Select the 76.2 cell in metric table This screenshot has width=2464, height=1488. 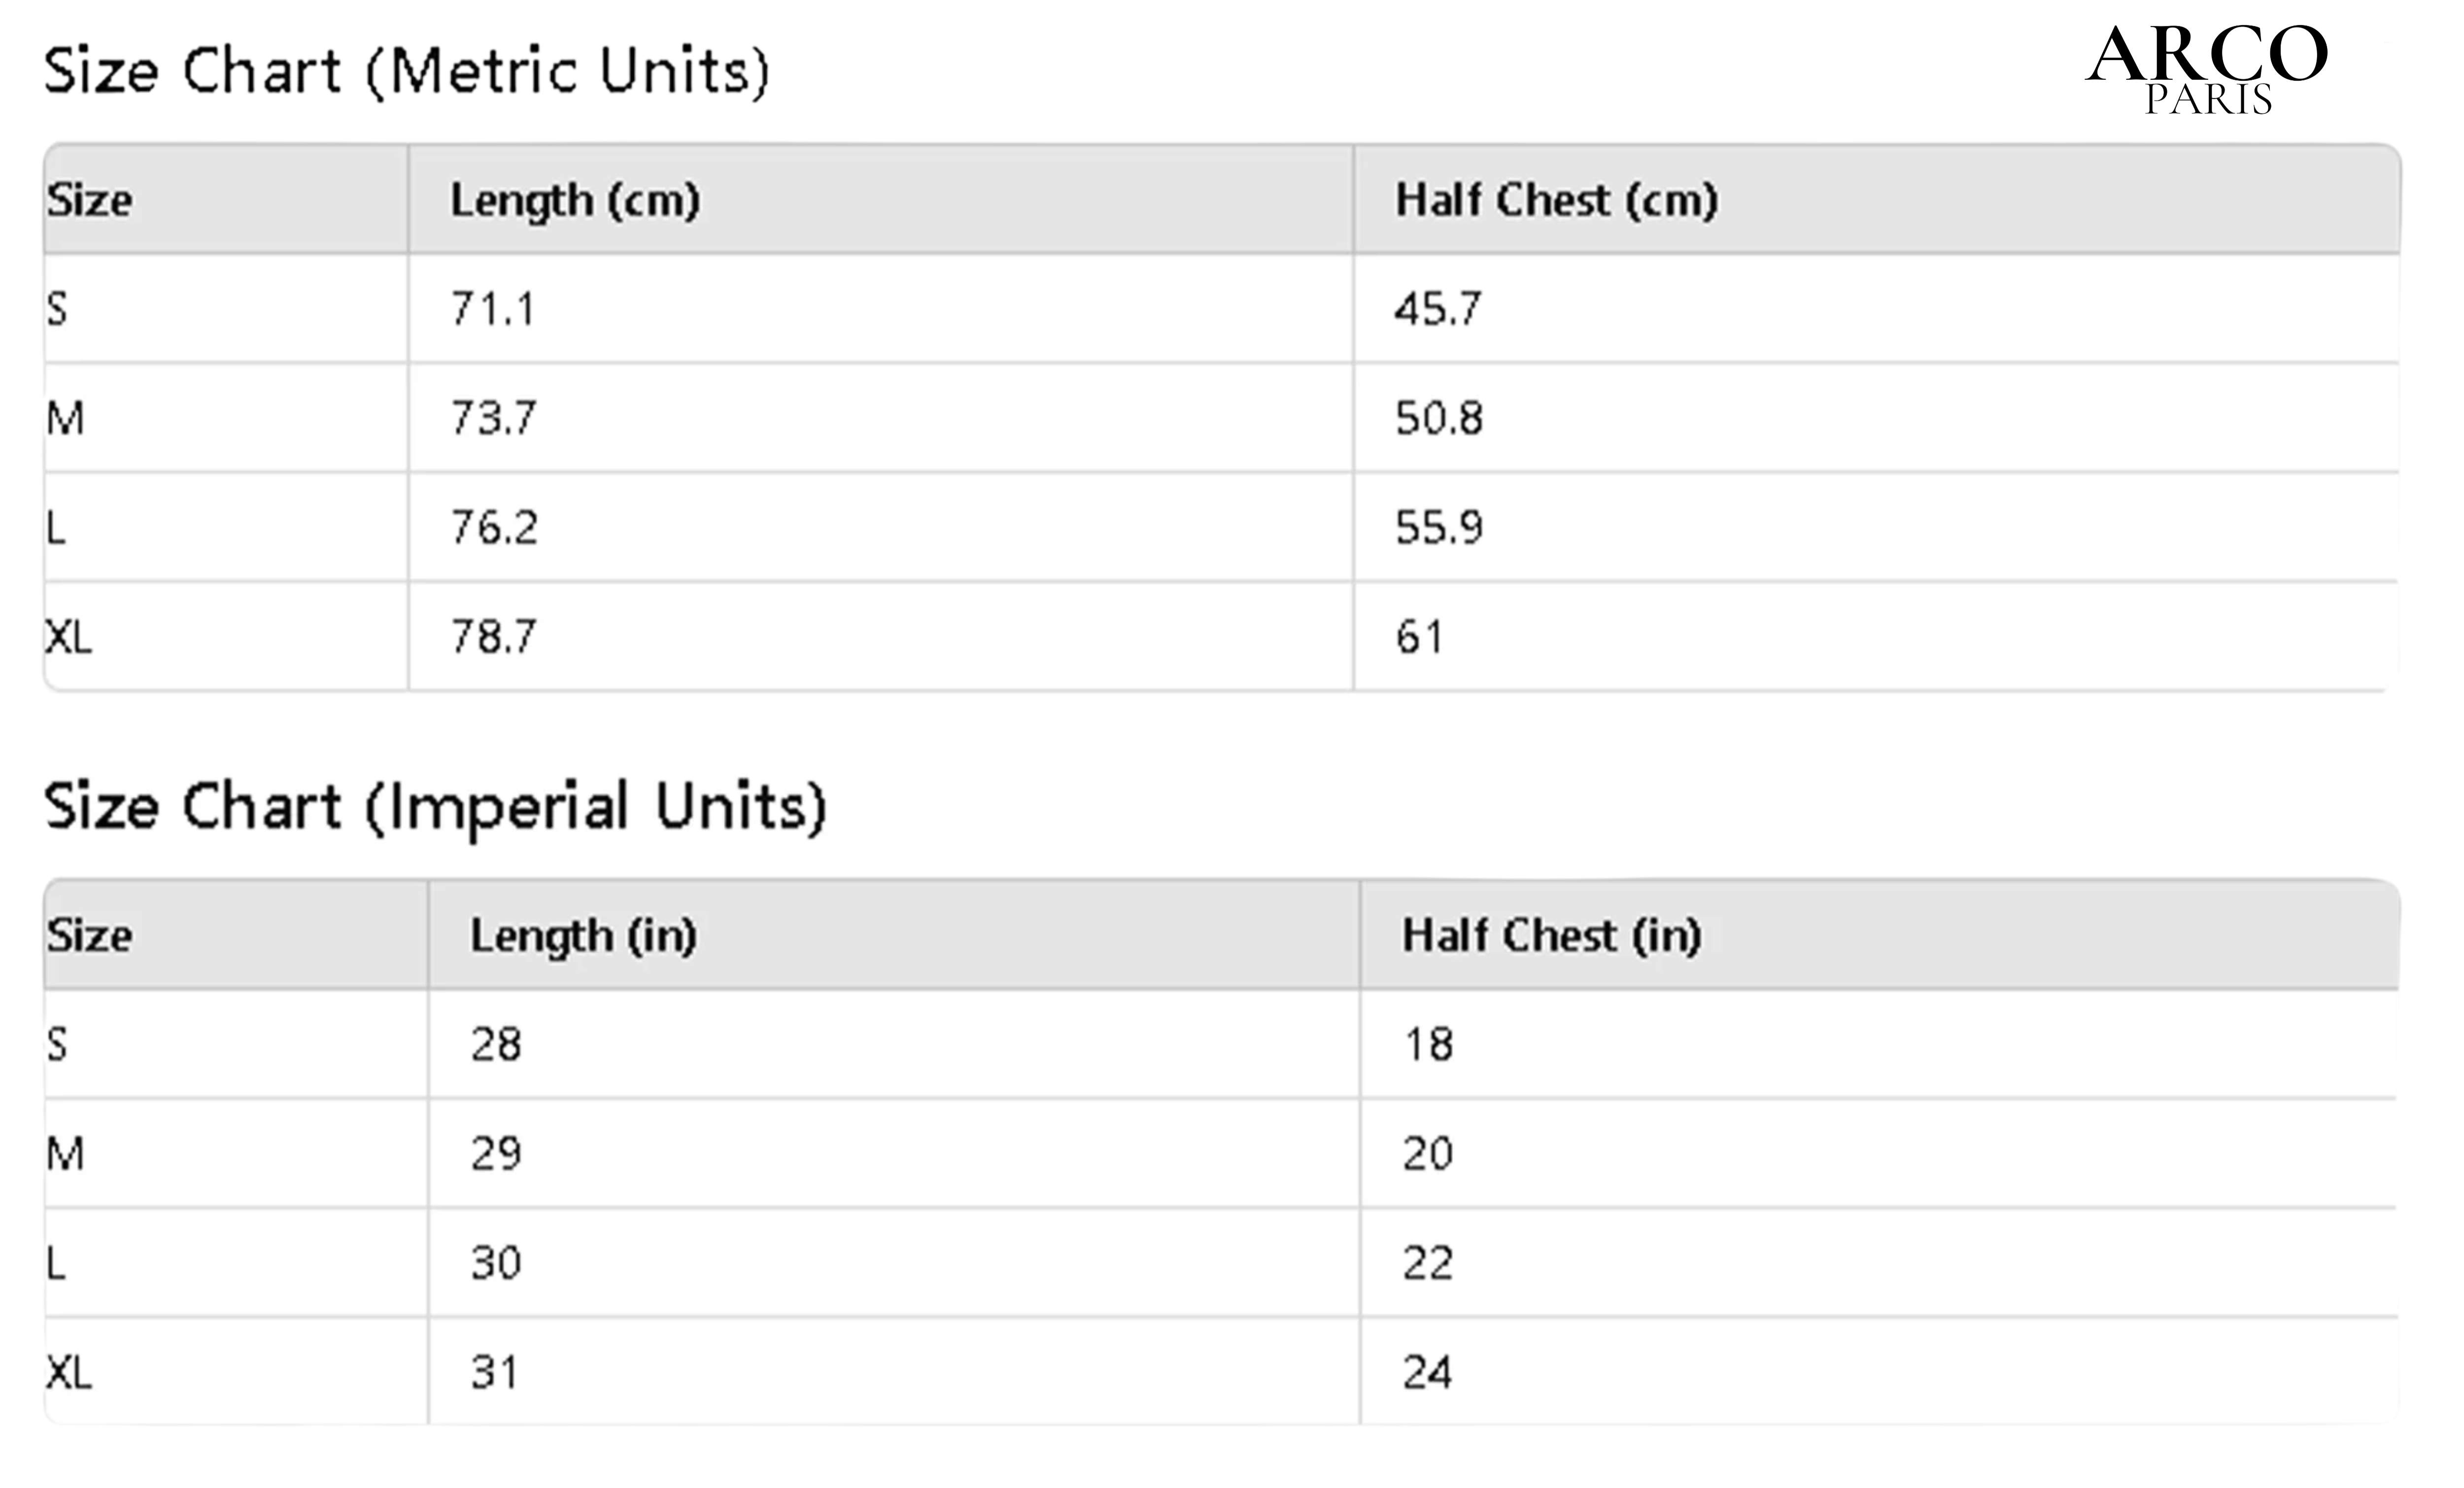coord(494,527)
